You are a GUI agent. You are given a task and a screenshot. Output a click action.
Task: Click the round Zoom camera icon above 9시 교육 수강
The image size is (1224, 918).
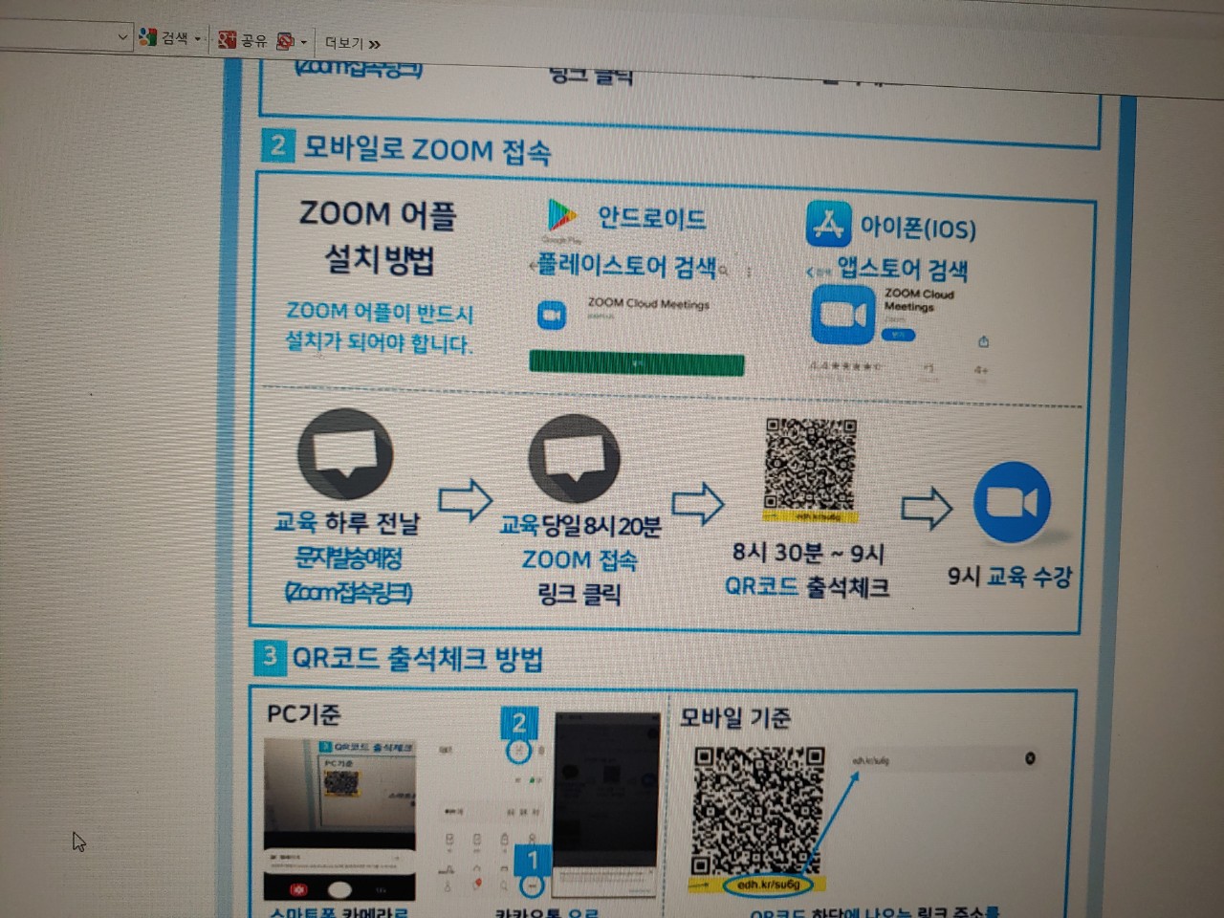tap(1012, 502)
